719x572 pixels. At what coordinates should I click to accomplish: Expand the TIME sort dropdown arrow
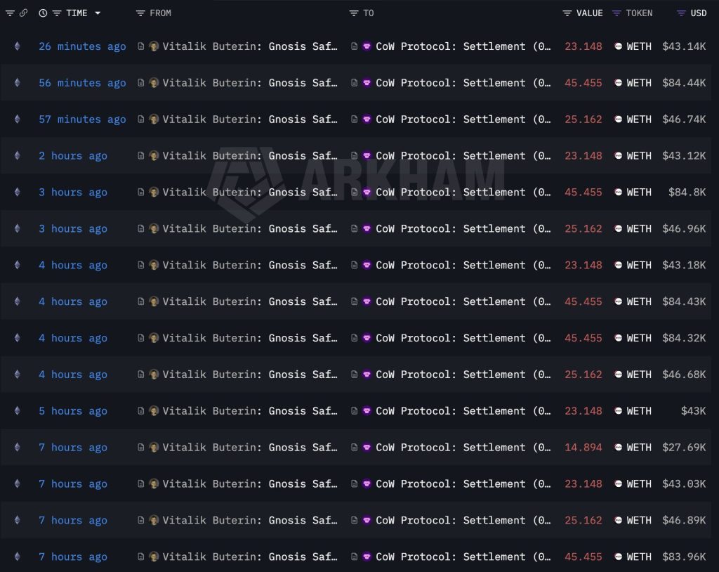click(98, 13)
